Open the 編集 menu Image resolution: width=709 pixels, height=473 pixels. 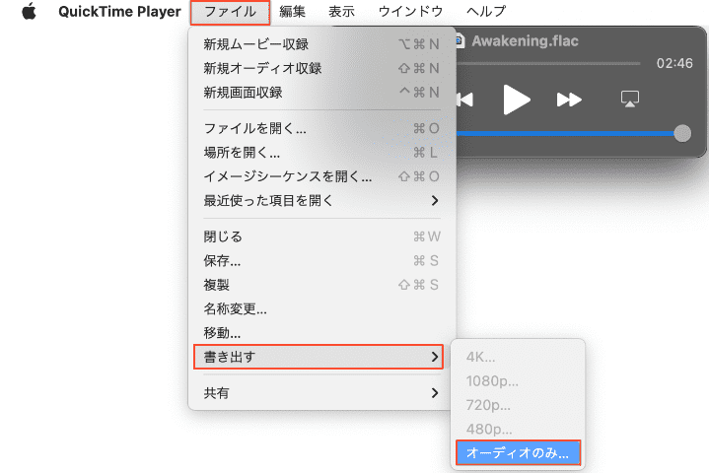point(292,11)
